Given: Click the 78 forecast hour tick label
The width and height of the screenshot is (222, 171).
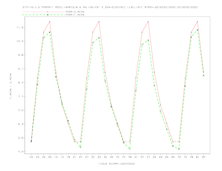Looking at the screenshot, I should pos(191,157).
